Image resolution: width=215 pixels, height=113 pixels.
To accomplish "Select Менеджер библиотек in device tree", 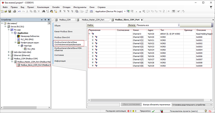I will (x=28, y=36).
